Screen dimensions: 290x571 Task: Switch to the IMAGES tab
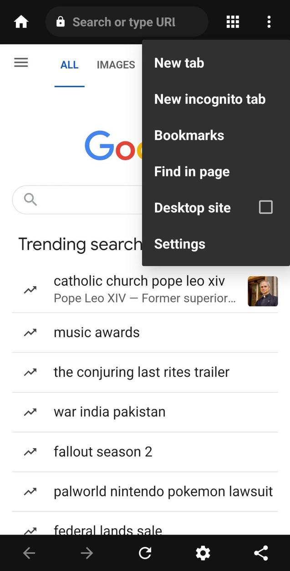116,65
